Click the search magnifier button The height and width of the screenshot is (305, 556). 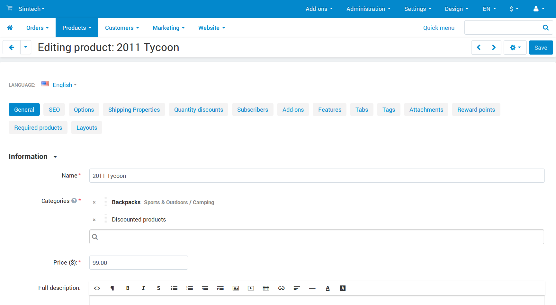545,28
